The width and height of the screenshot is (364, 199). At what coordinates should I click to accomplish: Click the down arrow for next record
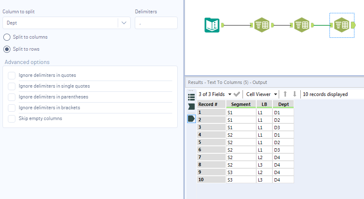point(295,94)
